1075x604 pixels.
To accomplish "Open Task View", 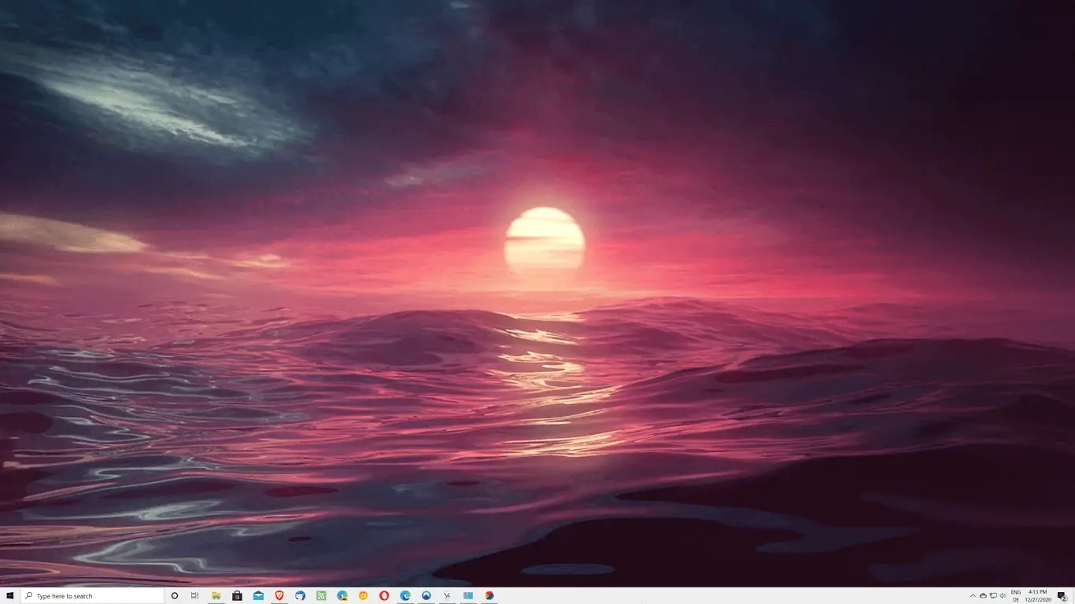I will click(x=195, y=596).
